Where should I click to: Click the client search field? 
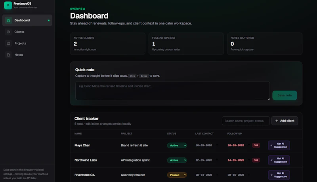(x=246, y=121)
